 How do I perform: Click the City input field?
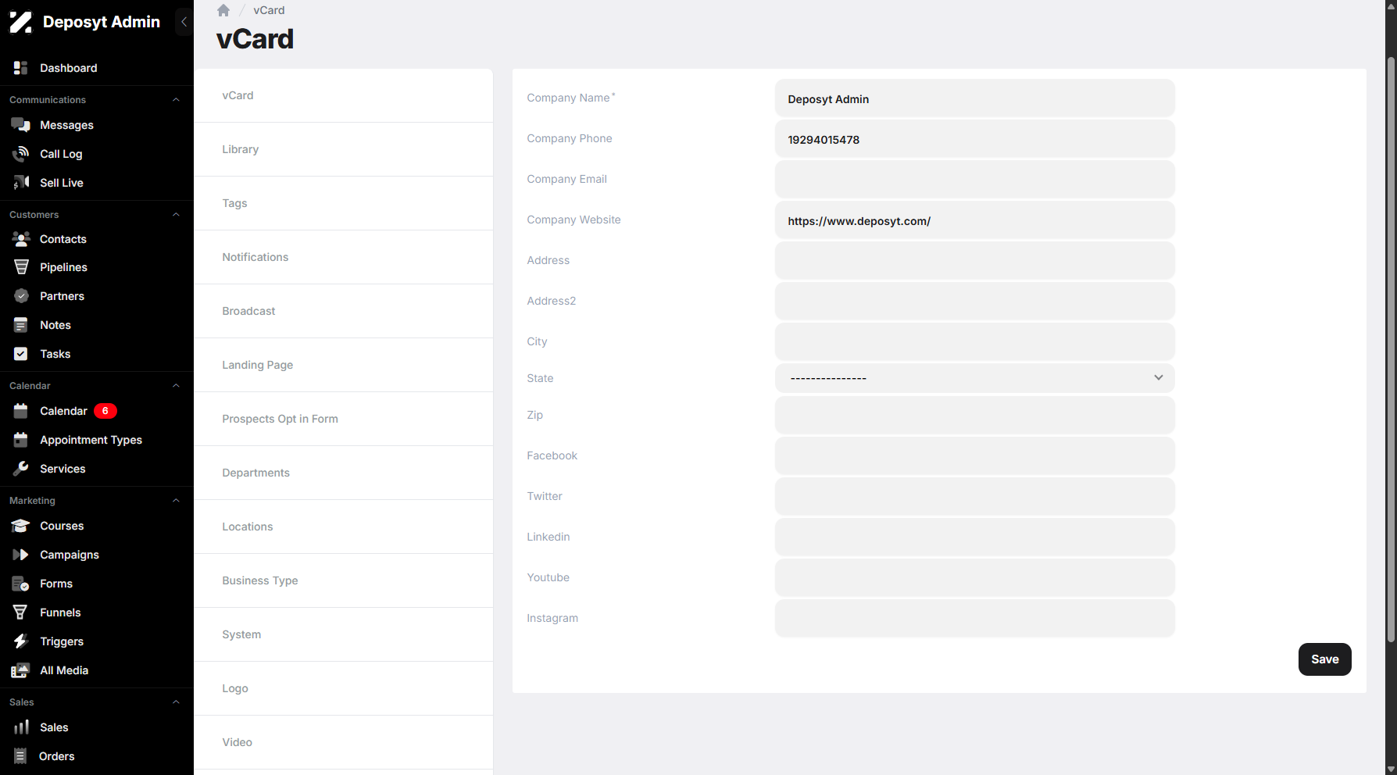click(x=974, y=342)
